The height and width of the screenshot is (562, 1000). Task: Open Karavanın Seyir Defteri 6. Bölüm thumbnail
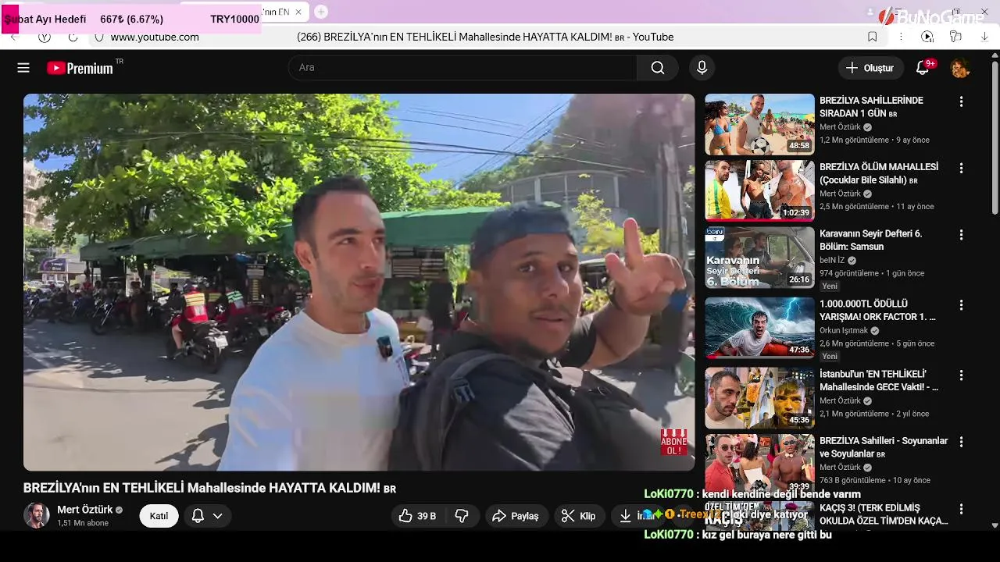pyautogui.click(x=759, y=258)
